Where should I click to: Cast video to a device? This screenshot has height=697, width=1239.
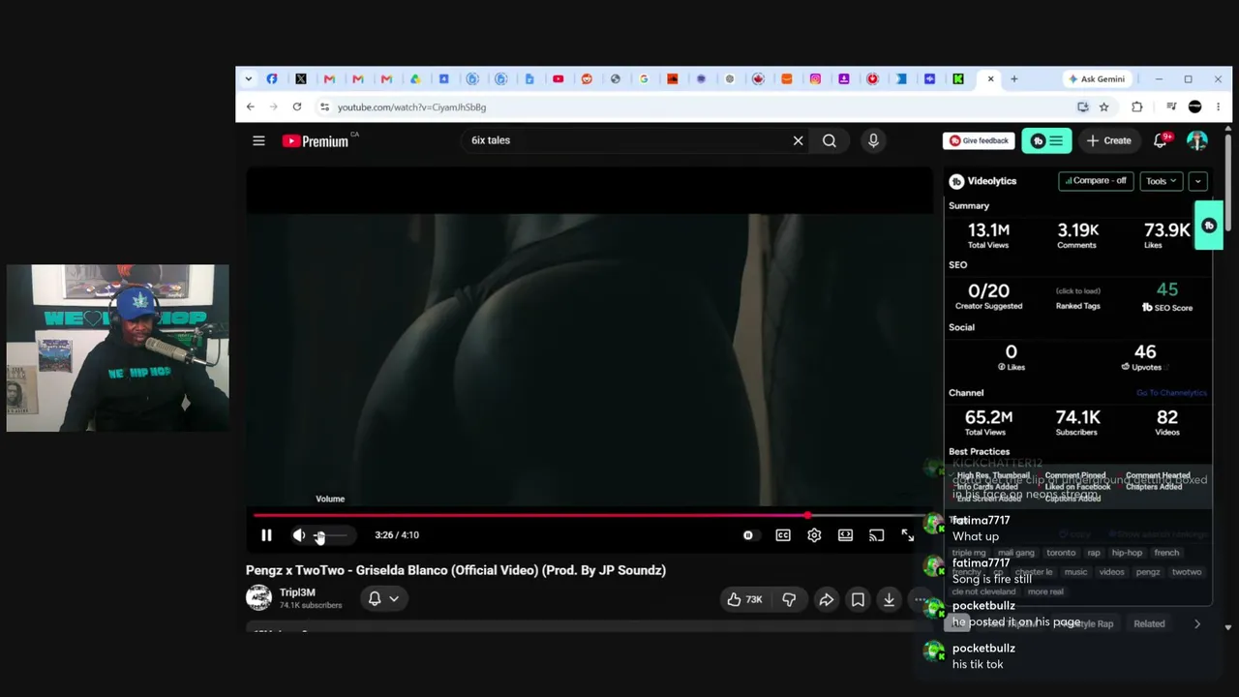coord(876,535)
